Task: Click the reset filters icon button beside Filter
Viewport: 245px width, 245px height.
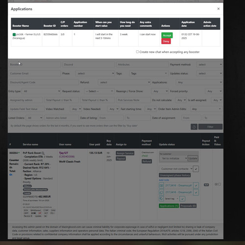Action: pos(194,127)
